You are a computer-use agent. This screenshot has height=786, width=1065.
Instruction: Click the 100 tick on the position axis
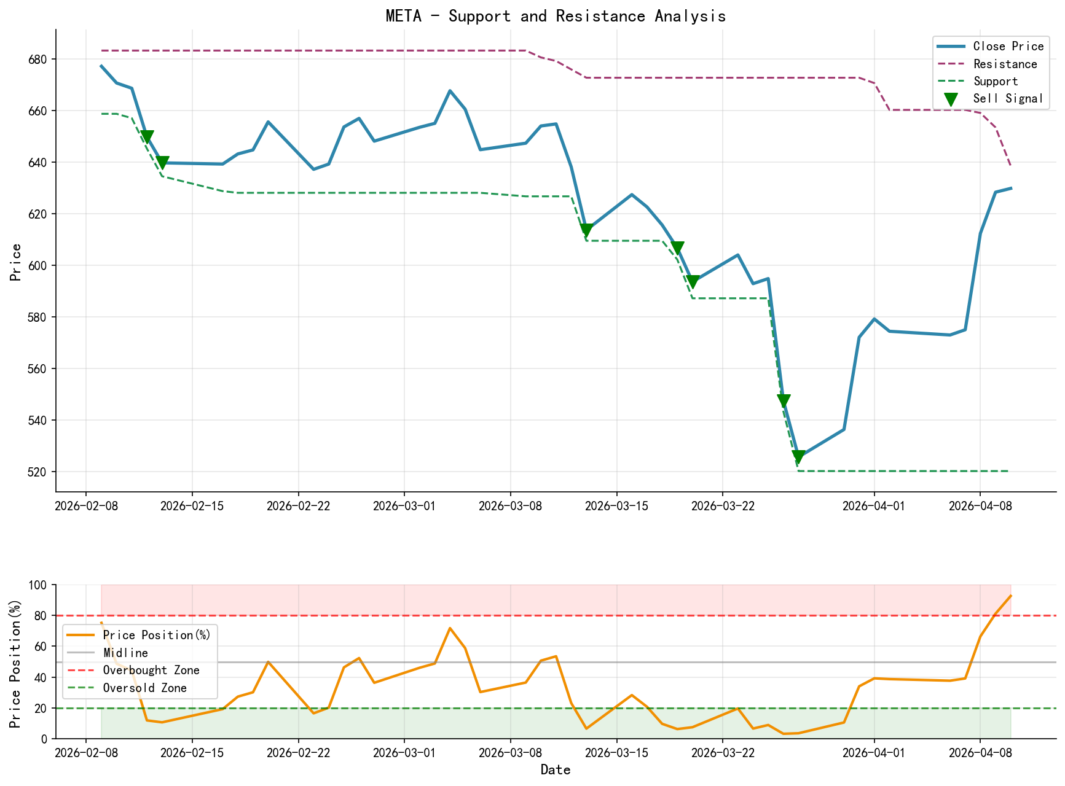(37, 585)
